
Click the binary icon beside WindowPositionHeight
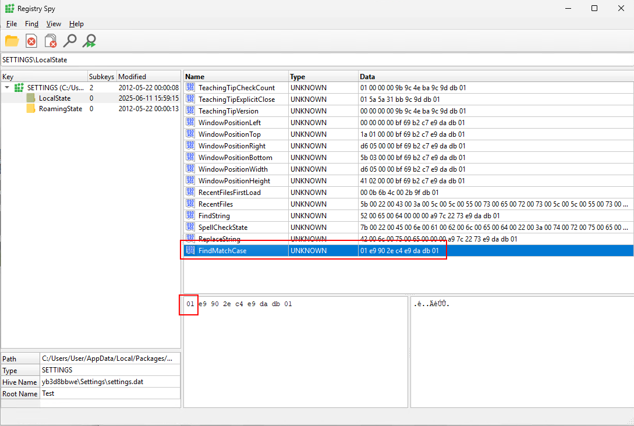190,180
